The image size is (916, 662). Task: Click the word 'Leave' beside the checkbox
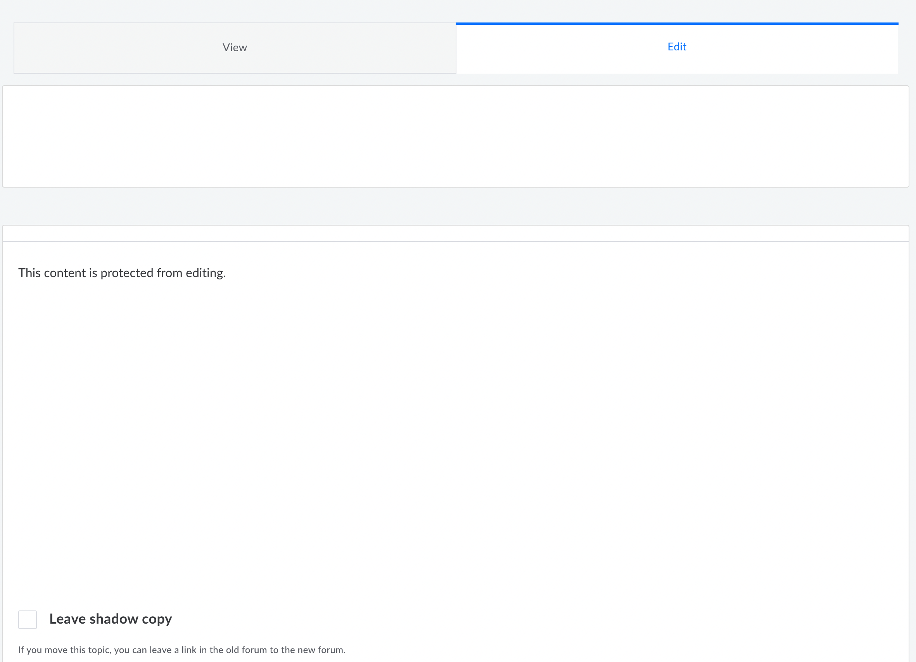tap(67, 619)
